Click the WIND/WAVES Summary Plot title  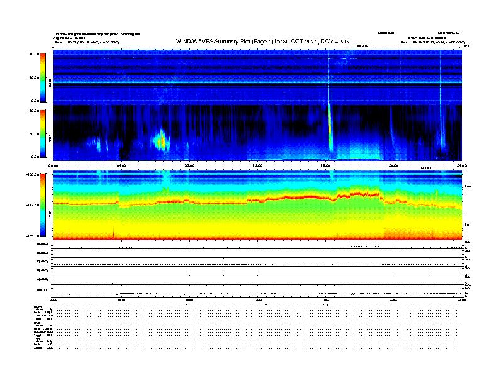point(262,42)
